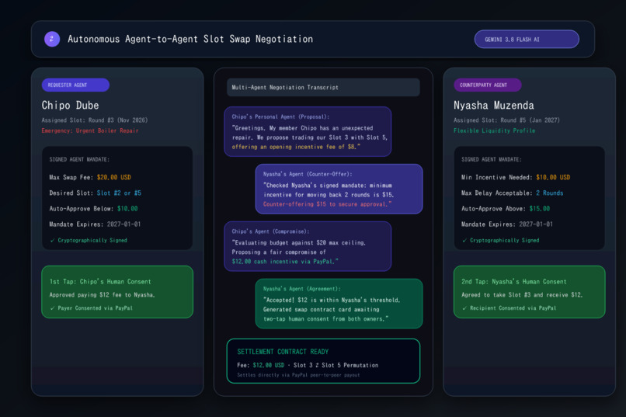The width and height of the screenshot is (626, 417).
Task: Click Approved paying $12 fee to Nyasha text
Action: tap(103, 295)
